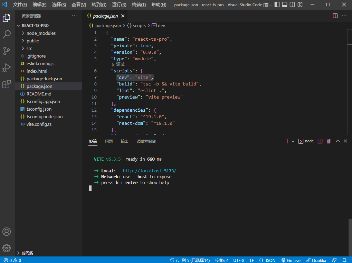Open the .gitignore file
The image size is (352, 263).
tap(48, 56)
